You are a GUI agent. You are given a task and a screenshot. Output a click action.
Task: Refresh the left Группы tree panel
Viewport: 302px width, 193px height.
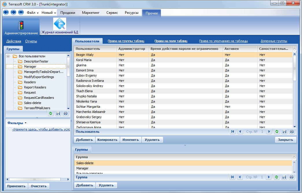51,113
